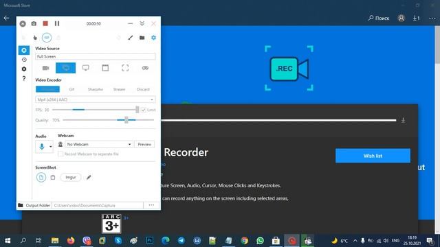Image resolution: width=440 pixels, height=247 pixels.
Task: Switch to Stream encoder tab
Action: point(119,89)
